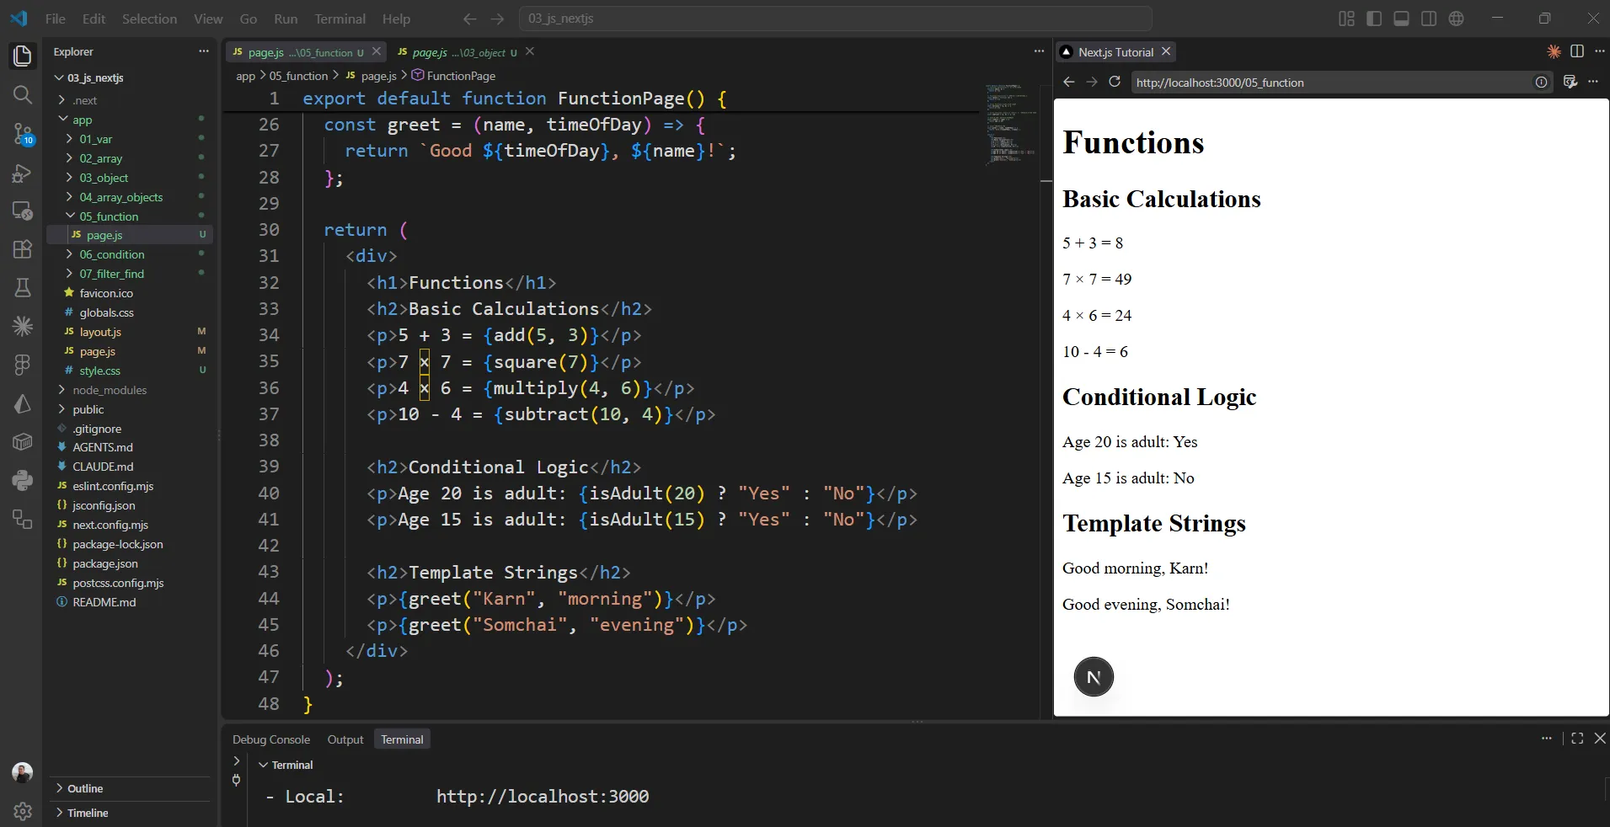The width and height of the screenshot is (1610, 827).
Task: Select the Next.js Tutorial preview tab
Action: pos(1115,52)
